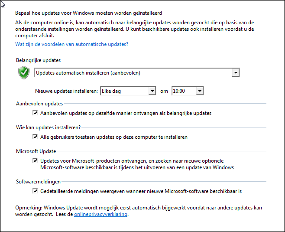
Task: Open the onlineprivacyverklaring link
Action: point(100,214)
